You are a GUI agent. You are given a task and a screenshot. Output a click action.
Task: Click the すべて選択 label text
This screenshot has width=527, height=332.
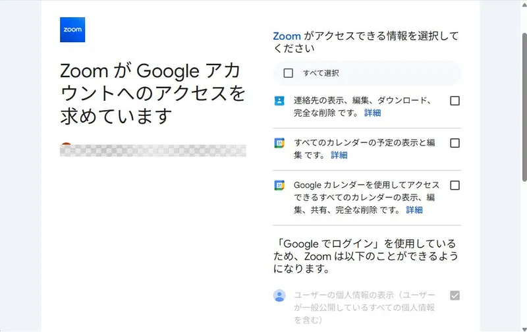pos(321,73)
